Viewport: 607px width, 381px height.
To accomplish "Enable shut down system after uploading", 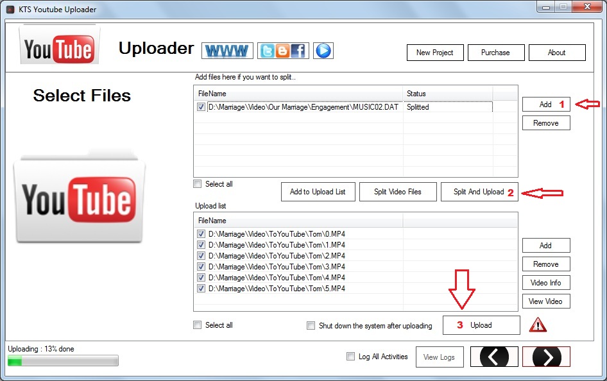I will click(311, 325).
